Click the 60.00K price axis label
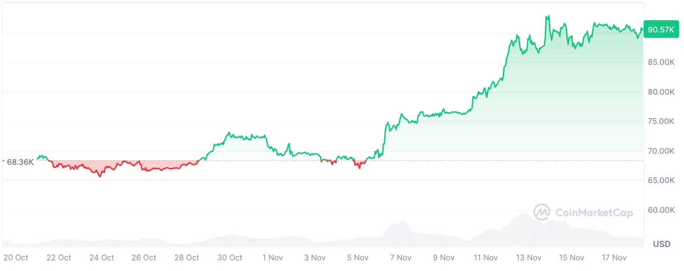Screen dimensions: 684x271 tap(661, 210)
